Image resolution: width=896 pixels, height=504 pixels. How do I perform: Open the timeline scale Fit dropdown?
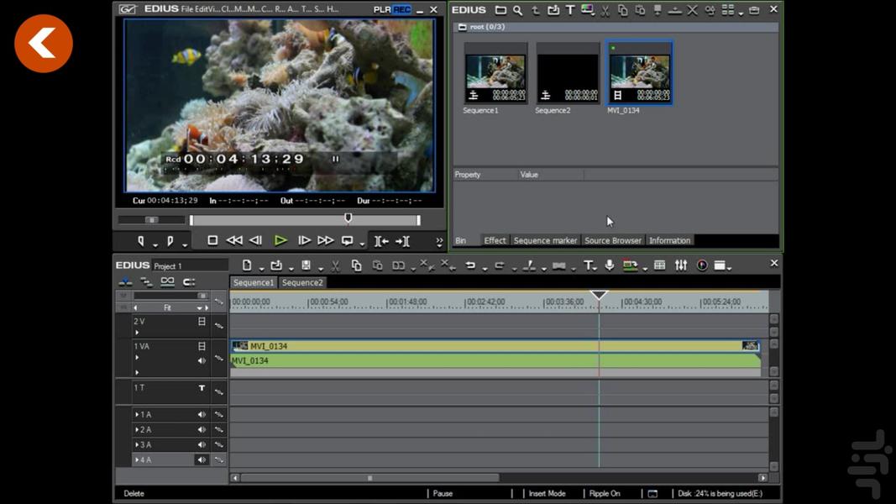(x=200, y=308)
